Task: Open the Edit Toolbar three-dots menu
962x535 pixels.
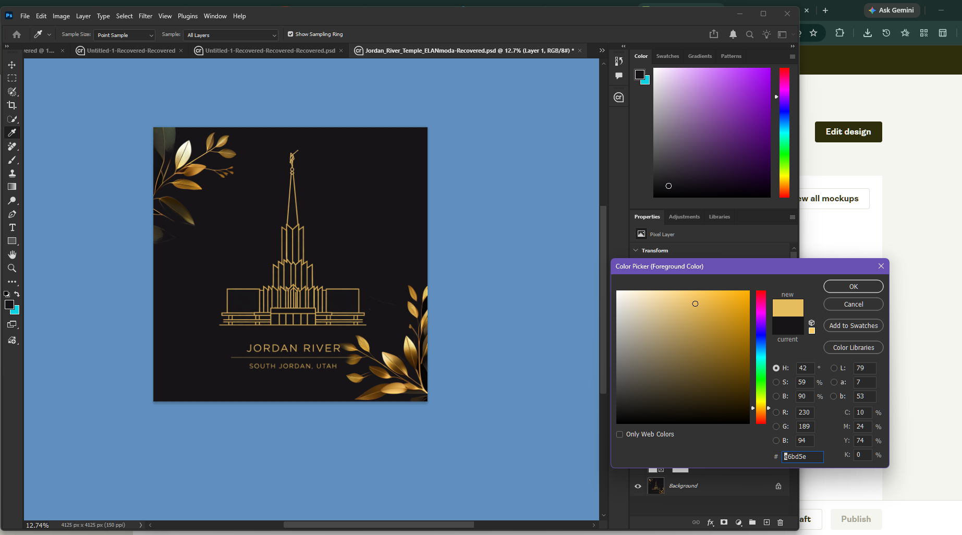Action: [12, 282]
